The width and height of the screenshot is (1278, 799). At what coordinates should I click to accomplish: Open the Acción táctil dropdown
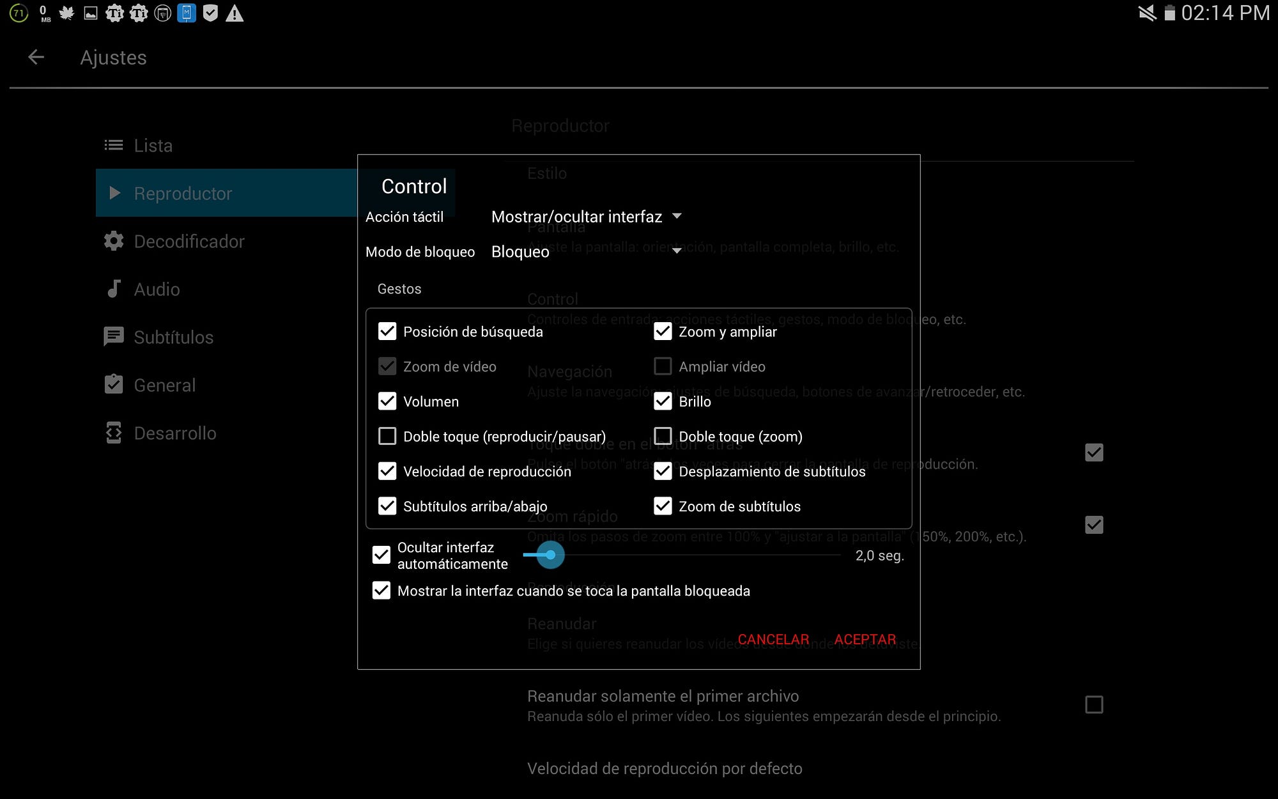click(586, 217)
